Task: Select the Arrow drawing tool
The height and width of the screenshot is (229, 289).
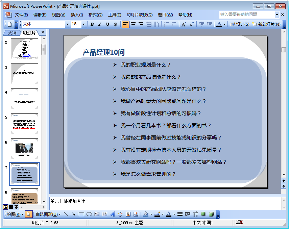Action: point(74,214)
